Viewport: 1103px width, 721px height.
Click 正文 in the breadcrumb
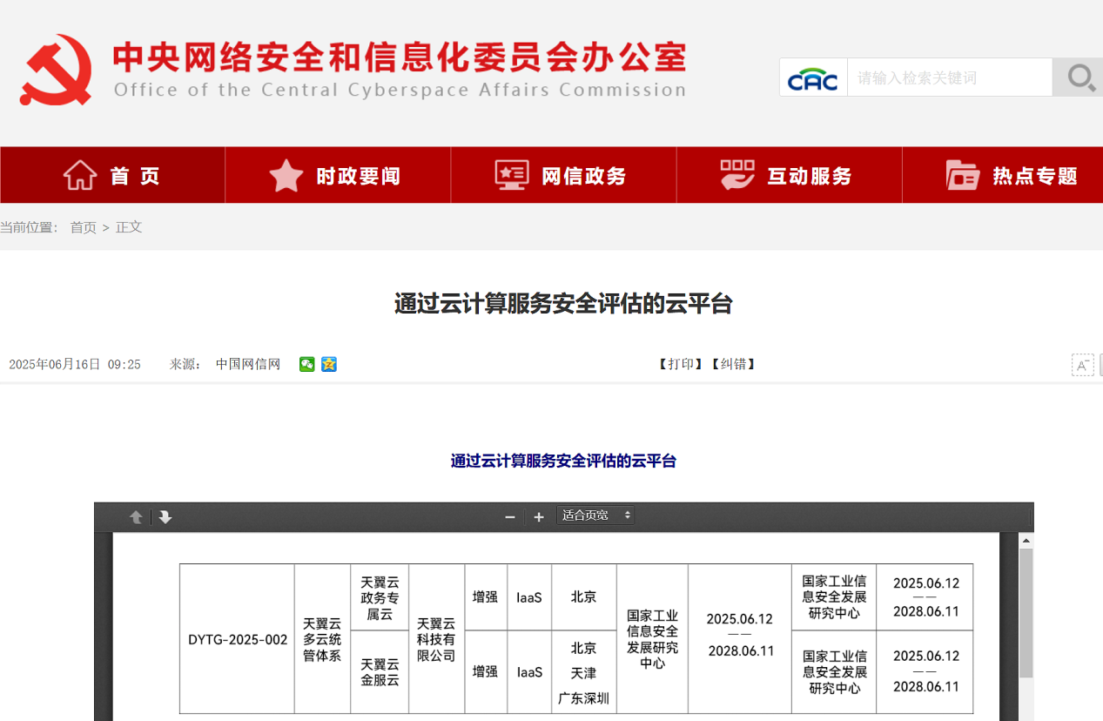[x=129, y=227]
